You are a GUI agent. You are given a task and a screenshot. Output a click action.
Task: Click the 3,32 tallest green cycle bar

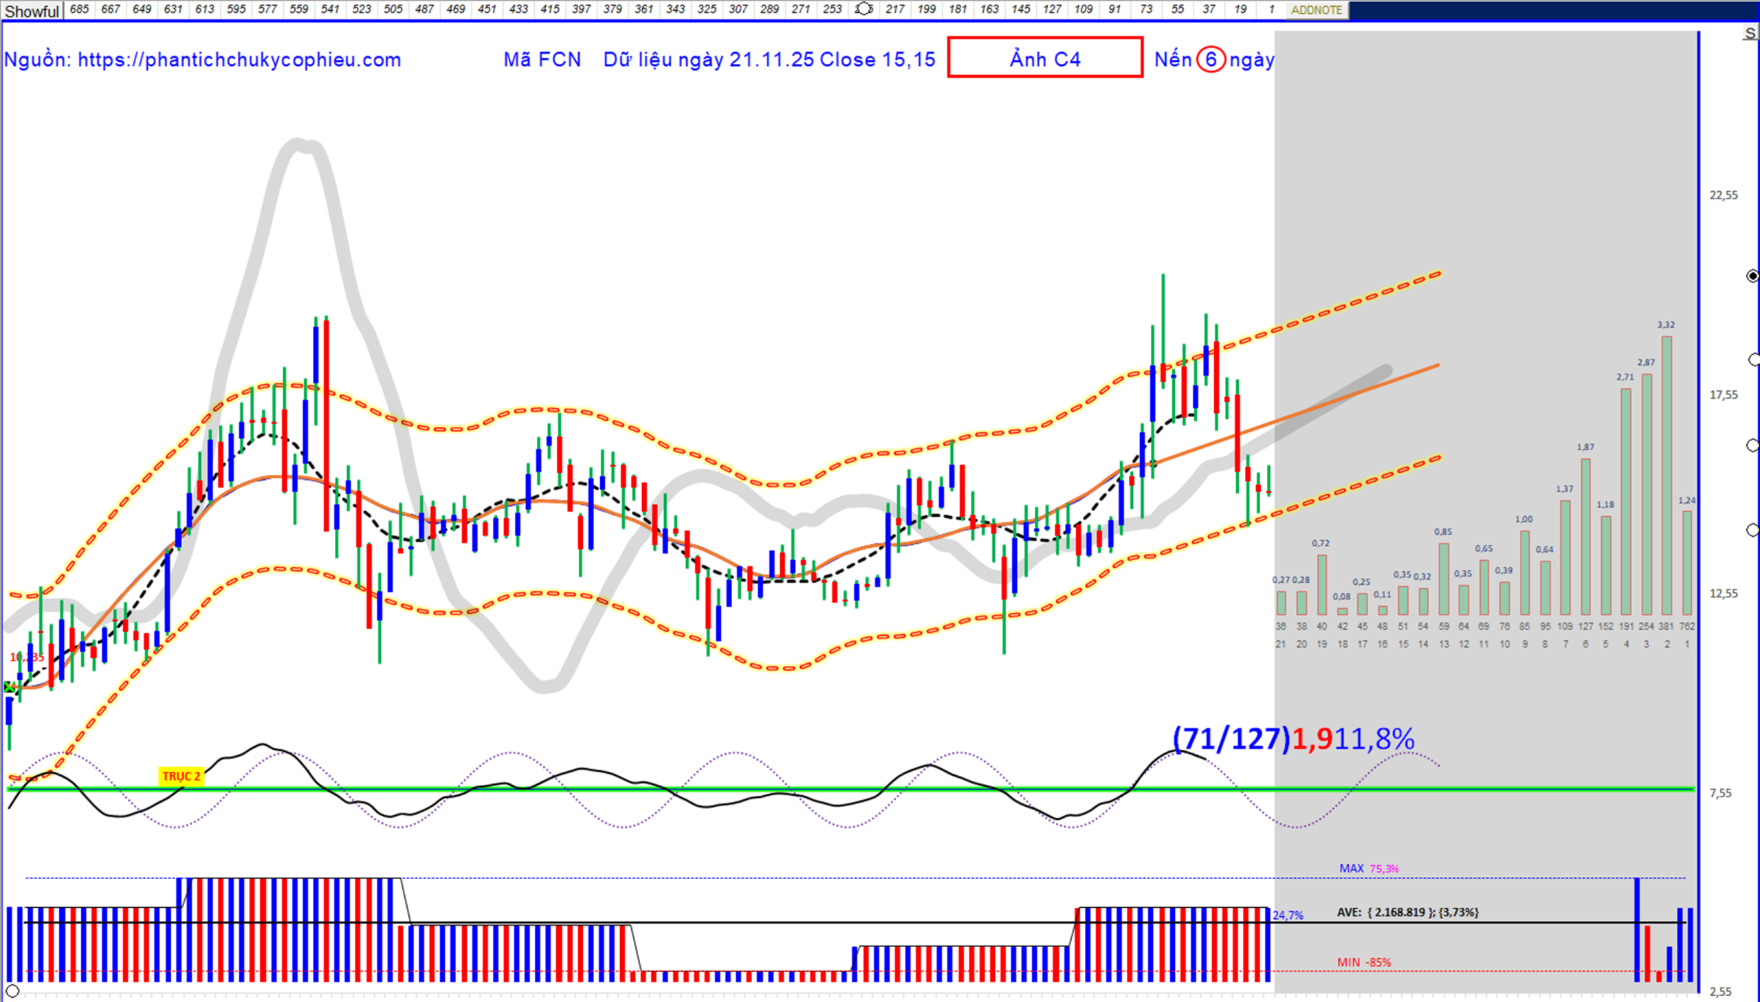tap(1666, 475)
